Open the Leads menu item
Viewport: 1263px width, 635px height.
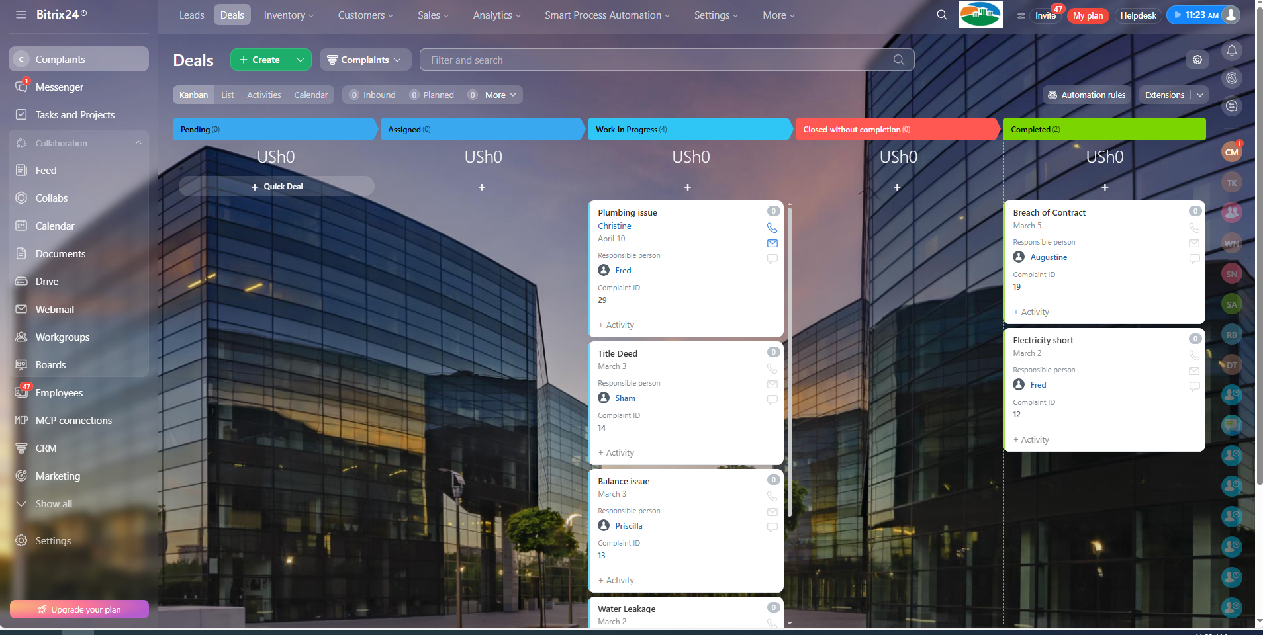(x=191, y=15)
